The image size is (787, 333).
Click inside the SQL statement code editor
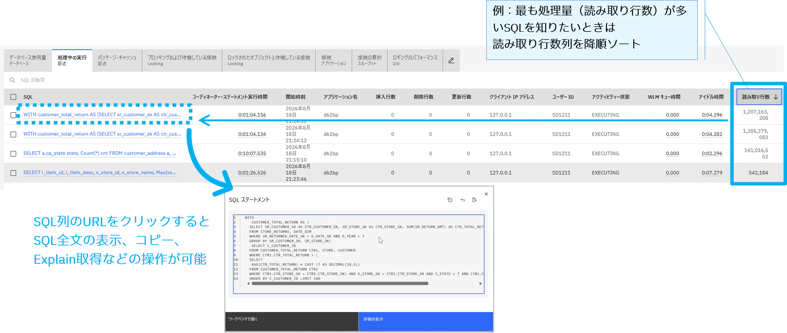[x=359, y=254]
